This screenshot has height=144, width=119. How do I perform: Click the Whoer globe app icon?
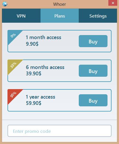5,4
